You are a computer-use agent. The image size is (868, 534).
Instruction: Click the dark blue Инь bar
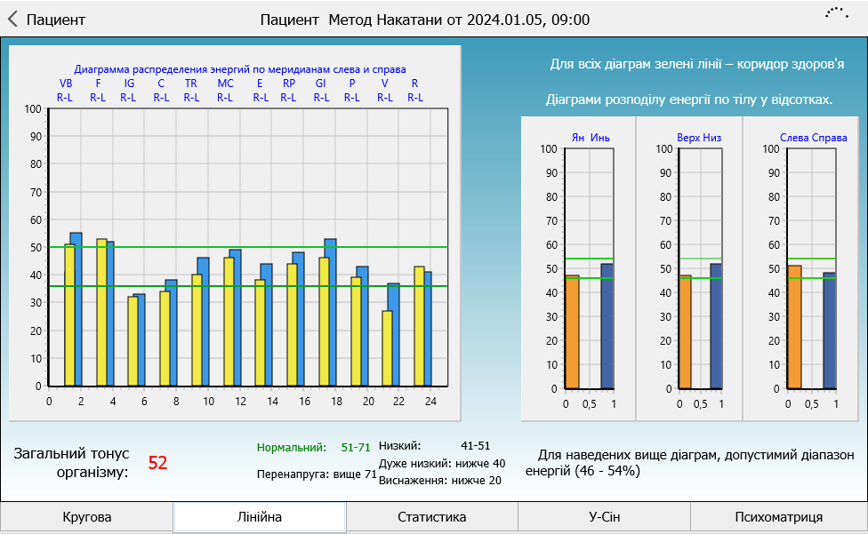[x=607, y=326]
